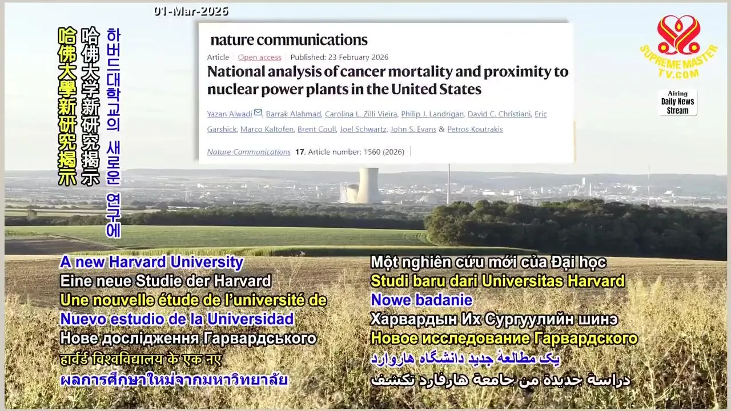Viewport: 731px width, 411px height.
Task: Click author link Barrak Alahmad
Action: click(x=293, y=114)
